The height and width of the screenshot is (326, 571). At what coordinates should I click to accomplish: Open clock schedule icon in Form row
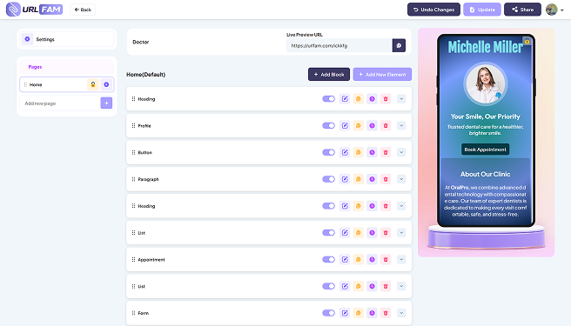(372, 313)
